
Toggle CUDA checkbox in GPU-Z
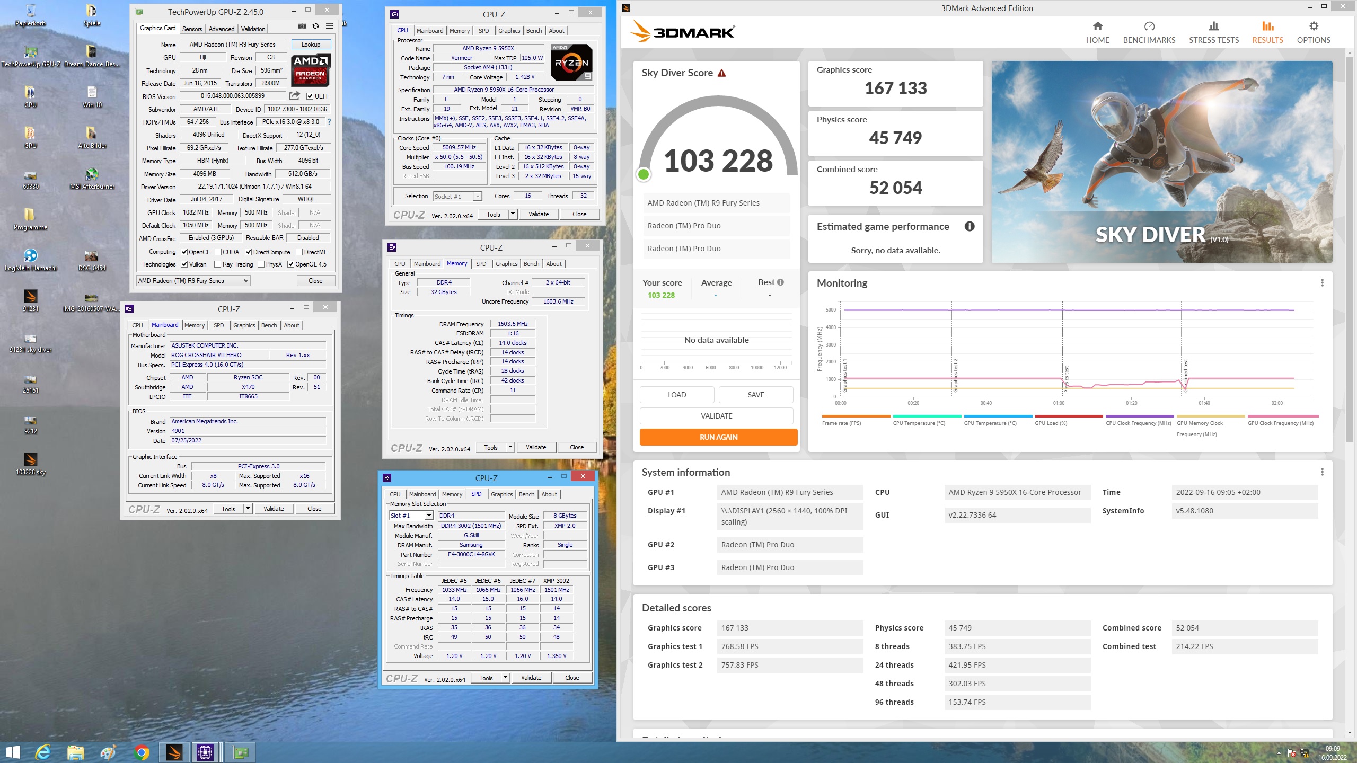[218, 252]
